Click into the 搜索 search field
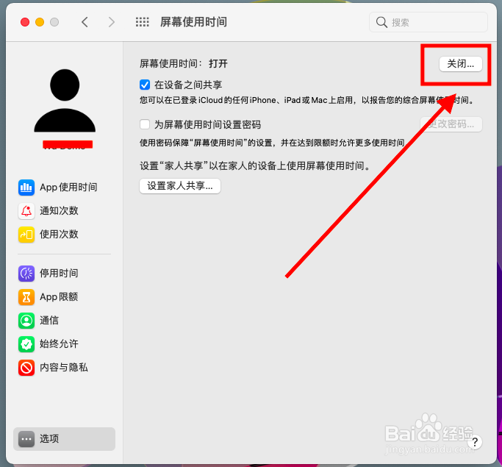This screenshot has width=502, height=467. 429,22
